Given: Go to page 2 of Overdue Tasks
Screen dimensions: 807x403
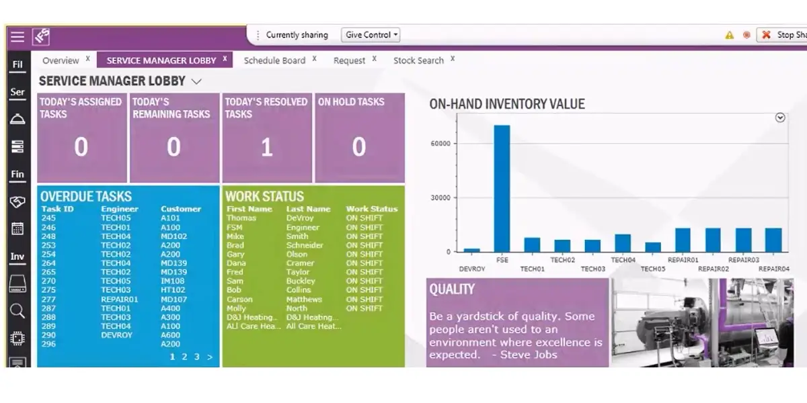Looking at the screenshot, I should click(x=184, y=357).
